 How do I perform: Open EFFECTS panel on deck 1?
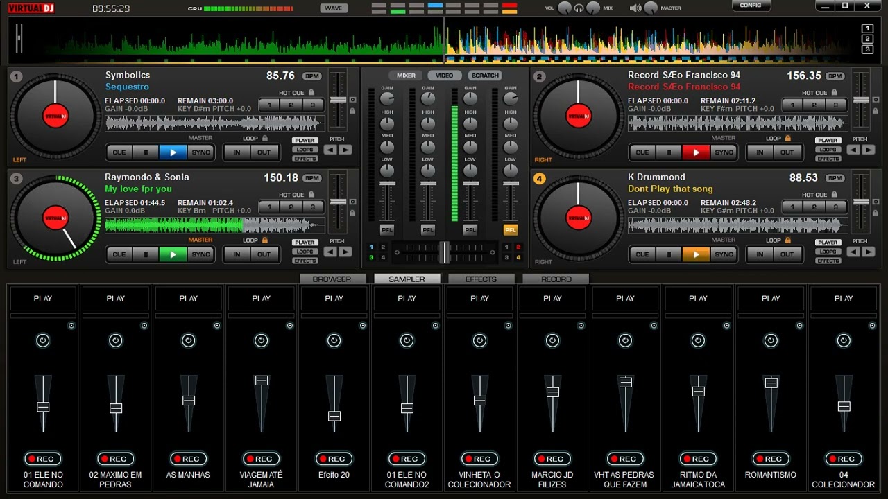coord(305,159)
